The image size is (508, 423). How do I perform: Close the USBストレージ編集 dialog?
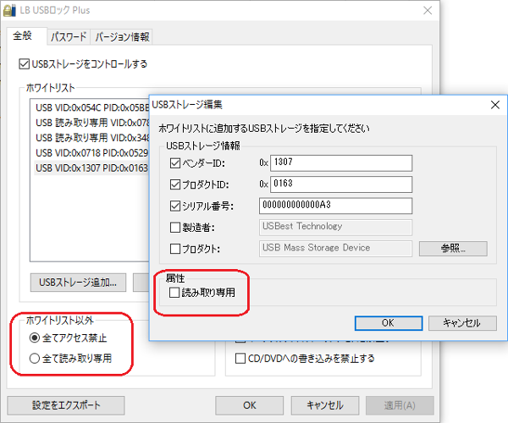point(495,105)
